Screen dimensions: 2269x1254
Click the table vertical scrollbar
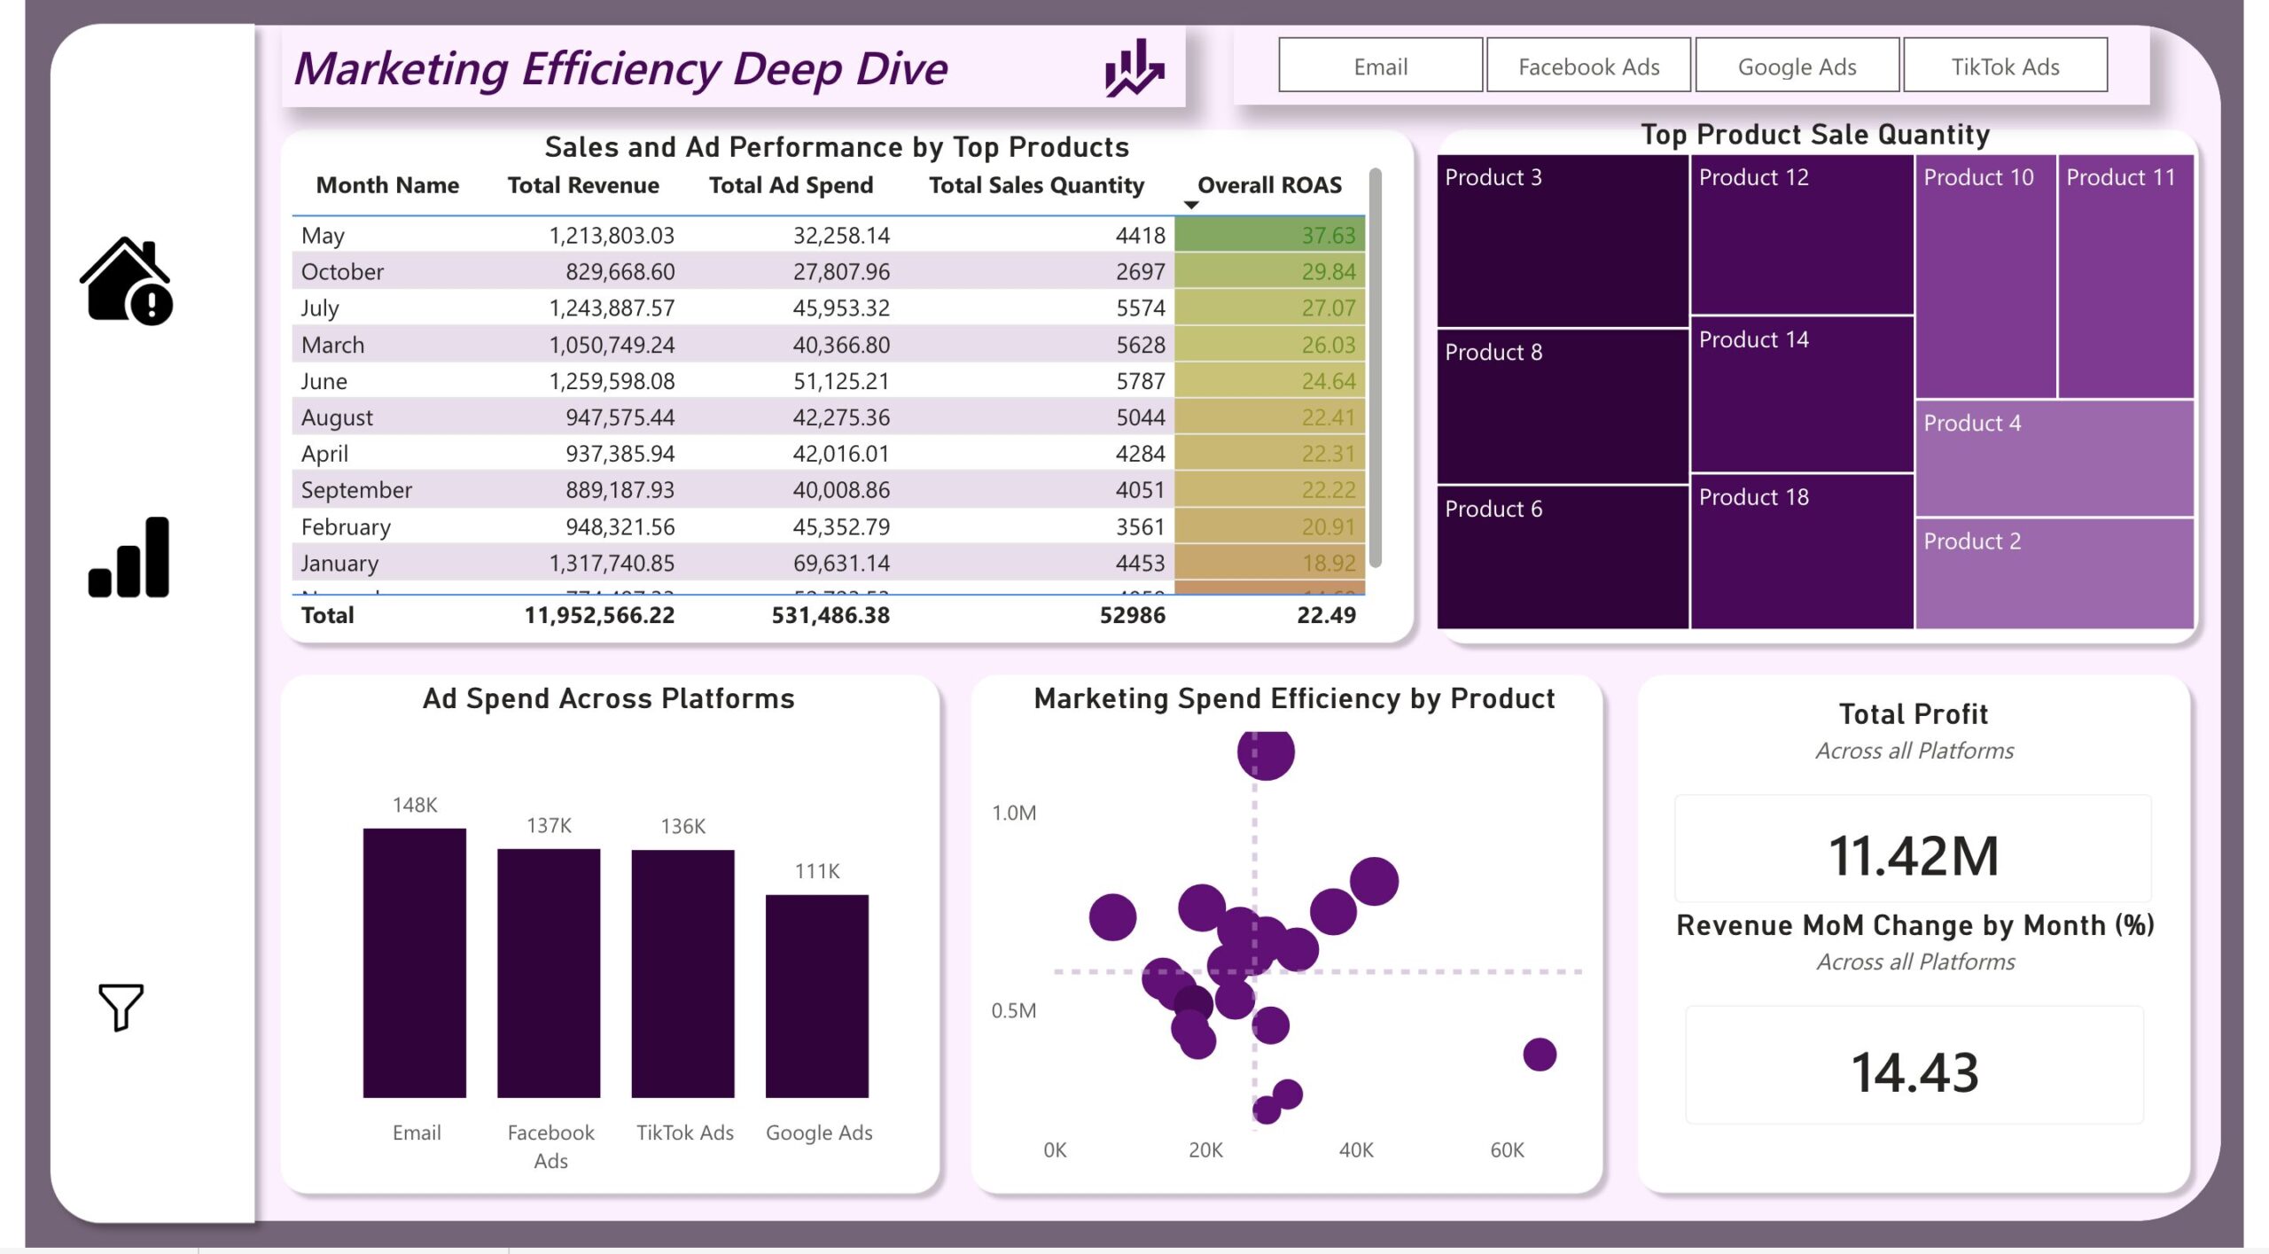[x=1376, y=368]
